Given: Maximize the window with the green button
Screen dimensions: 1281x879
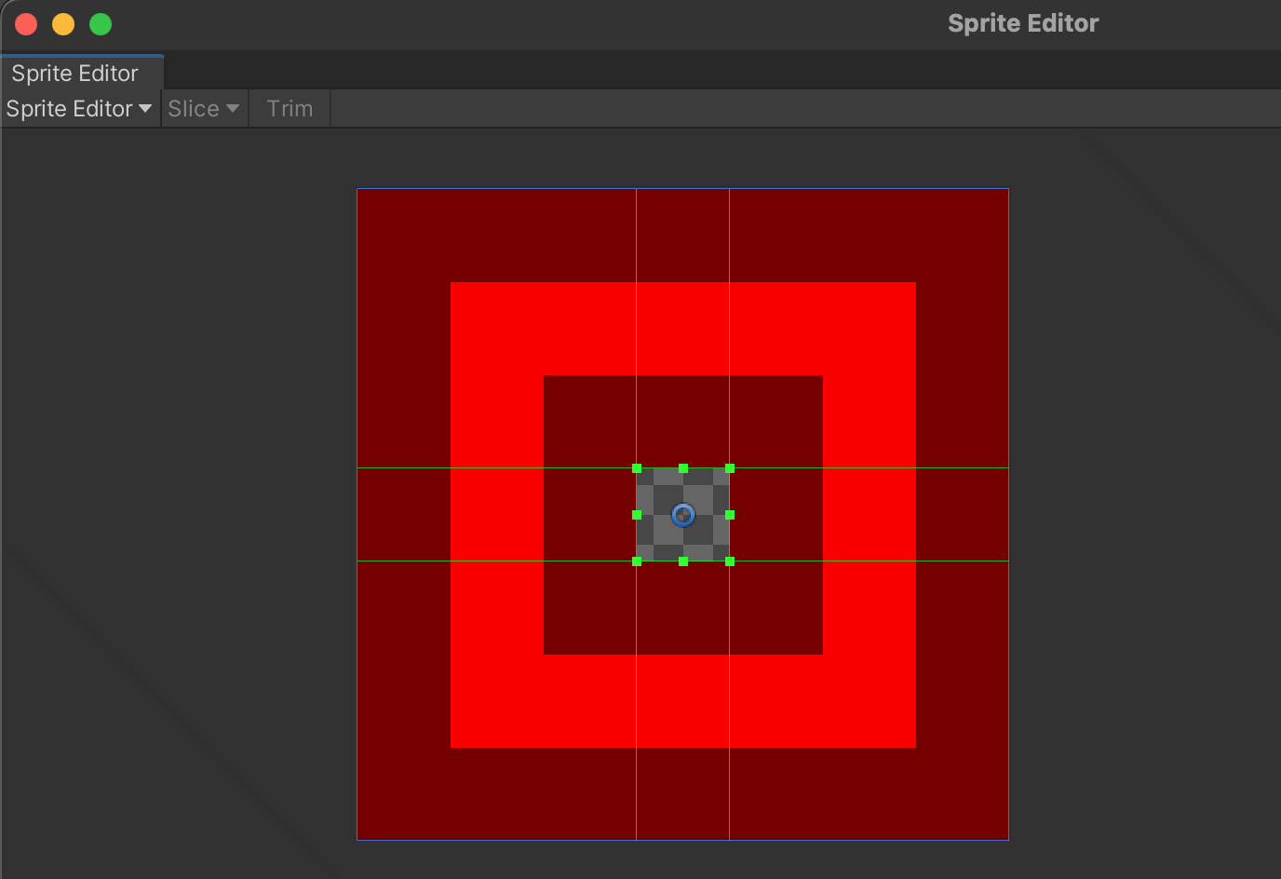Looking at the screenshot, I should pyautogui.click(x=101, y=24).
